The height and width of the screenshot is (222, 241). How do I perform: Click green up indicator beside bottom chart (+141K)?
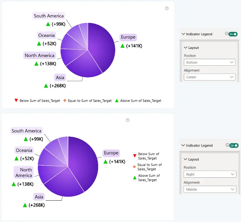[106, 162]
